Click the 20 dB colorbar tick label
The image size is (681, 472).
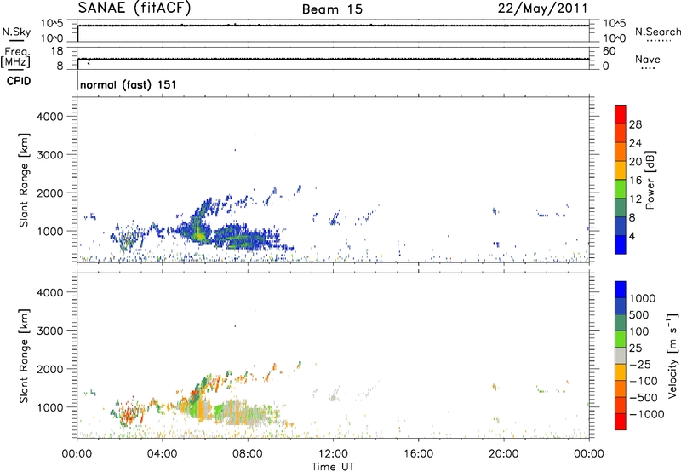coord(635,162)
